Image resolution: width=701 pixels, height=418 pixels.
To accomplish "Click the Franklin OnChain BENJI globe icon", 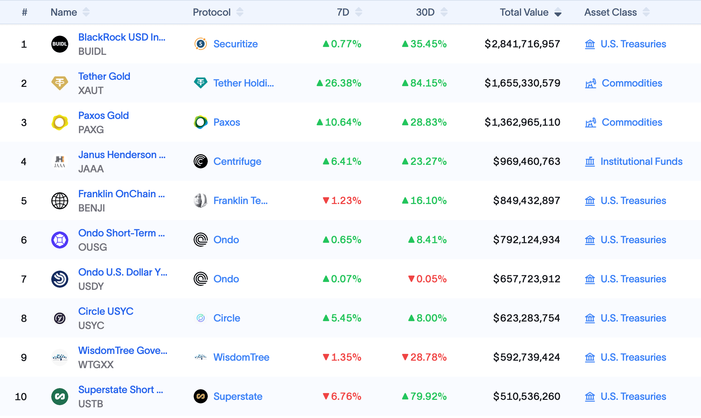I will [59, 201].
